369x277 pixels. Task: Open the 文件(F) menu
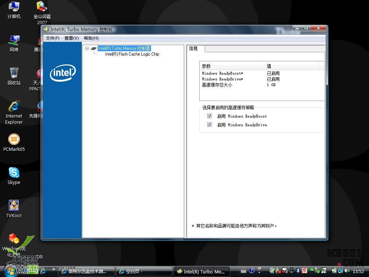point(52,38)
